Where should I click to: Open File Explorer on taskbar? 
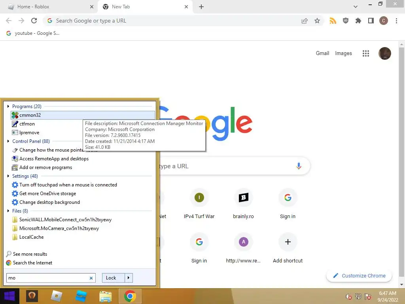coord(105,296)
